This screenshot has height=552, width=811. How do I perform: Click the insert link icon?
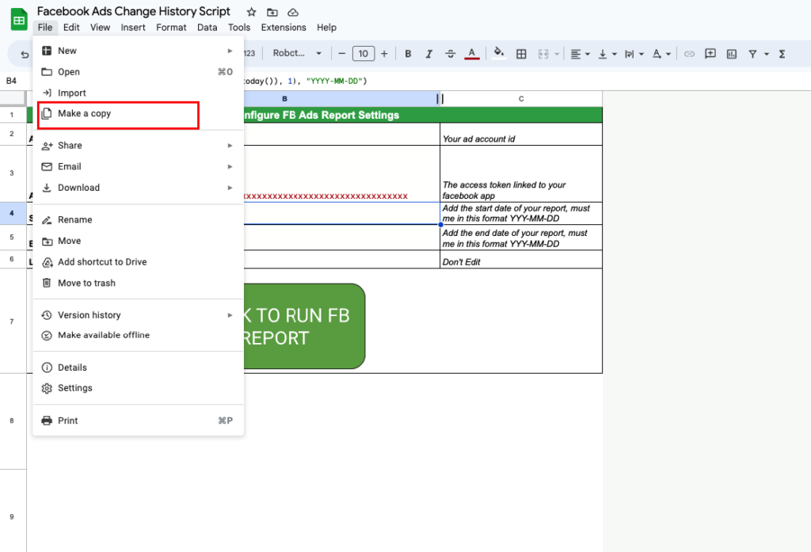[x=689, y=54]
